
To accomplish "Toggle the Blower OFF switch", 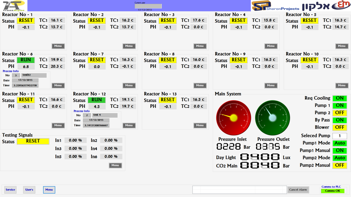I will tap(340, 127).
